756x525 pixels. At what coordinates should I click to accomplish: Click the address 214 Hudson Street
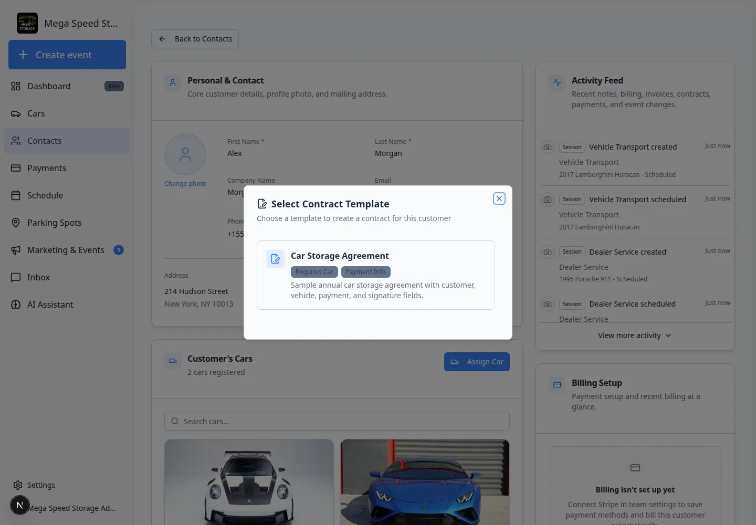click(x=196, y=291)
